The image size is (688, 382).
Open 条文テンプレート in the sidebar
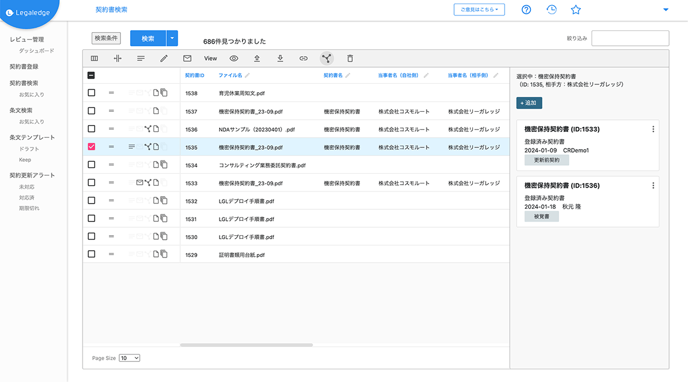[33, 138]
